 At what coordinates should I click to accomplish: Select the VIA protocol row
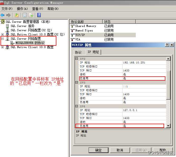click(x=103, y=39)
